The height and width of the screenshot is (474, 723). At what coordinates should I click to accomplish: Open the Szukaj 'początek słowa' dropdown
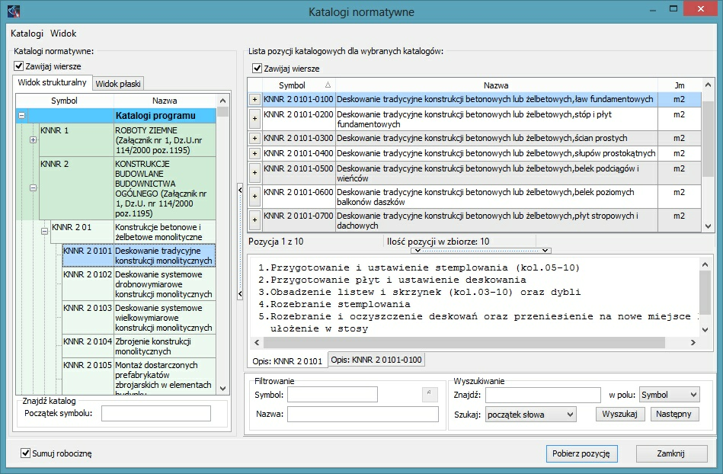pyautogui.click(x=530, y=415)
